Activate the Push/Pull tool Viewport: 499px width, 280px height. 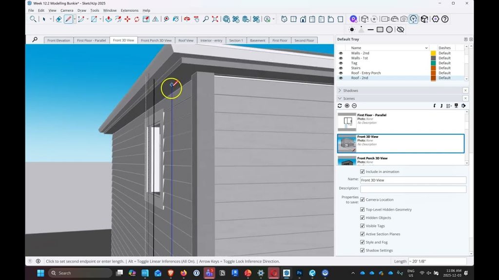108,19
